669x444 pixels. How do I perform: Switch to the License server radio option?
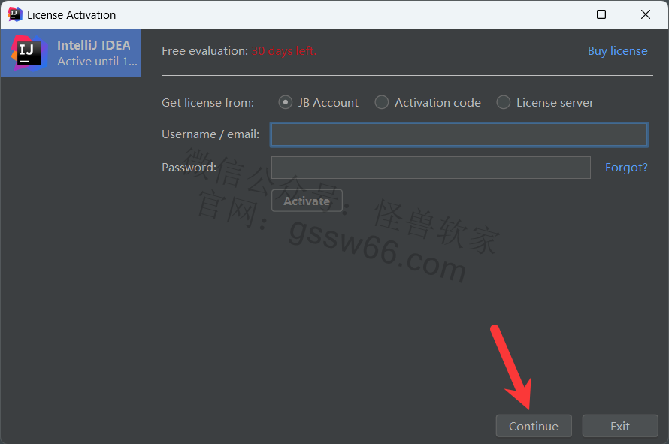point(504,102)
